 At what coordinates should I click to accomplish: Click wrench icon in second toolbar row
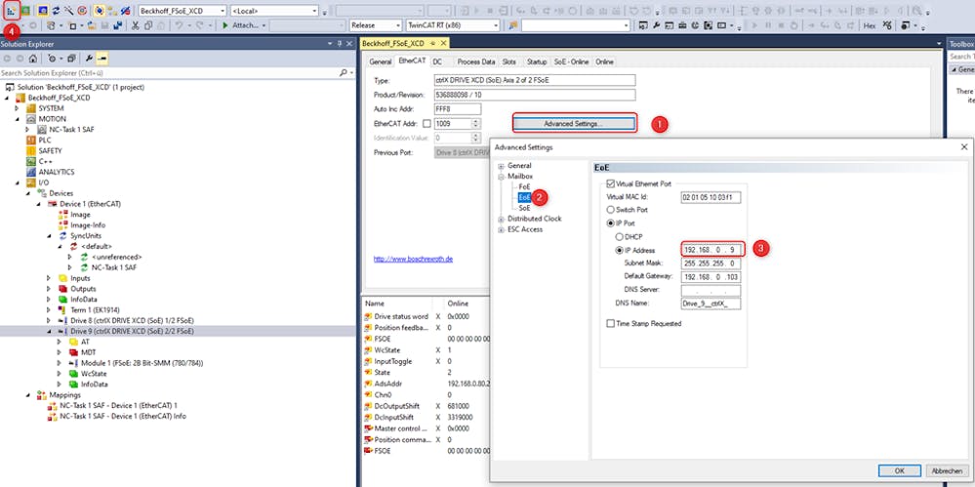656,25
